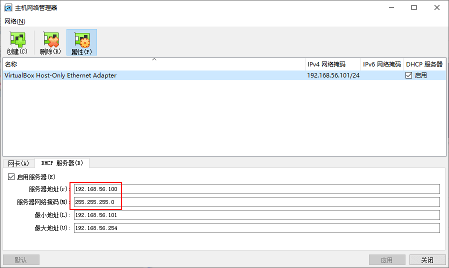Viewport: 449px width, 268px height.
Task: Click the IPv4 网络掩码 column header
Action: pyautogui.click(x=333, y=64)
